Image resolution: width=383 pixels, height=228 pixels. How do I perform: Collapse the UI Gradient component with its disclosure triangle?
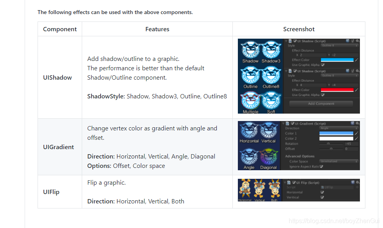[x=284, y=123]
